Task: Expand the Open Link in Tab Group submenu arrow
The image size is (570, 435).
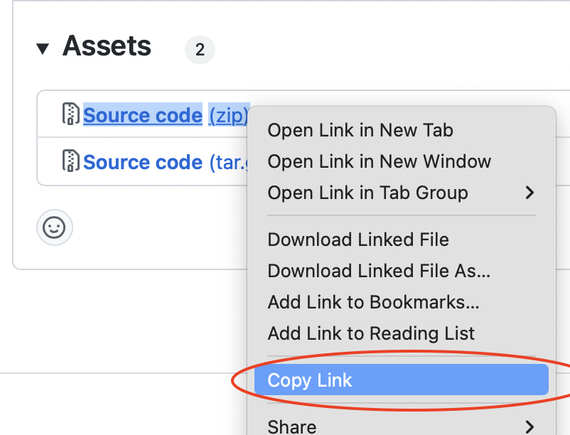Action: click(528, 193)
